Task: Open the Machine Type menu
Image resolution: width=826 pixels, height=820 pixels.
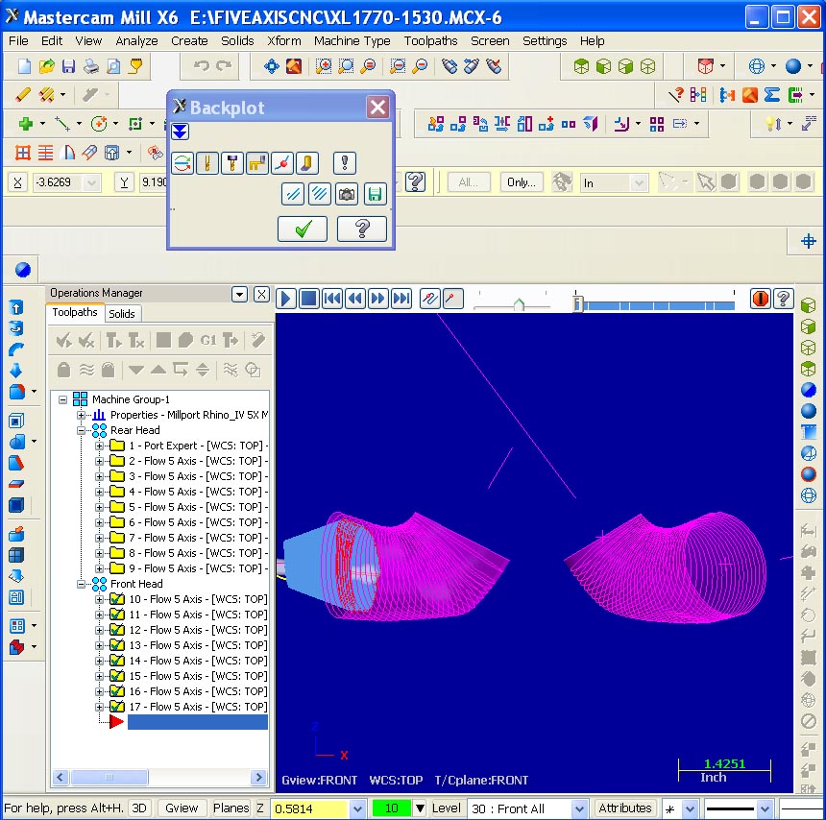Action: tap(352, 41)
